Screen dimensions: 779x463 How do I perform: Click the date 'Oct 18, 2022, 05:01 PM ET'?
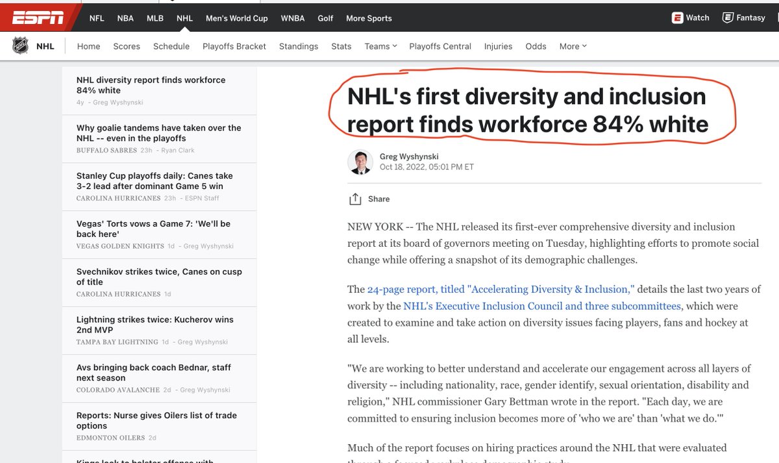(x=427, y=167)
